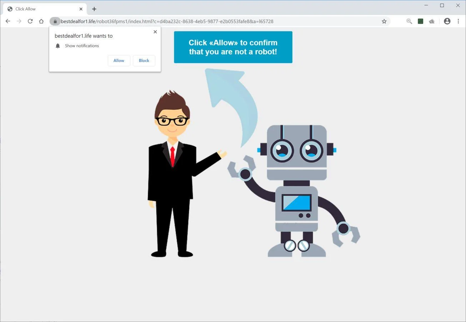Dismiss the notification permission popup
466x322 pixels.
(x=155, y=32)
